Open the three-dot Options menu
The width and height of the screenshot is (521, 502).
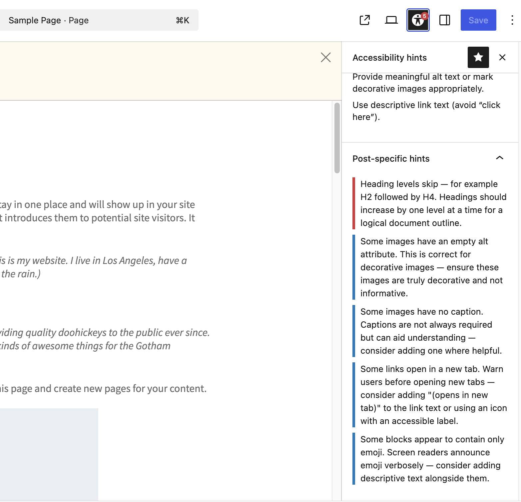[512, 20]
